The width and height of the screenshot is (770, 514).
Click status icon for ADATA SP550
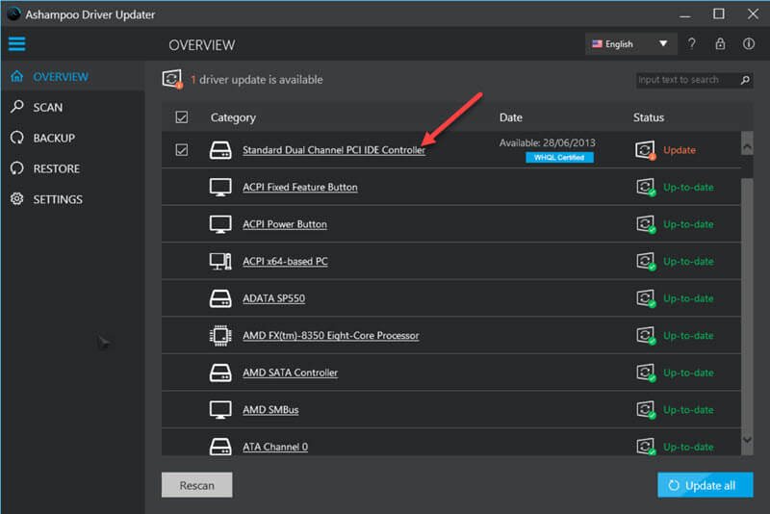[646, 298]
